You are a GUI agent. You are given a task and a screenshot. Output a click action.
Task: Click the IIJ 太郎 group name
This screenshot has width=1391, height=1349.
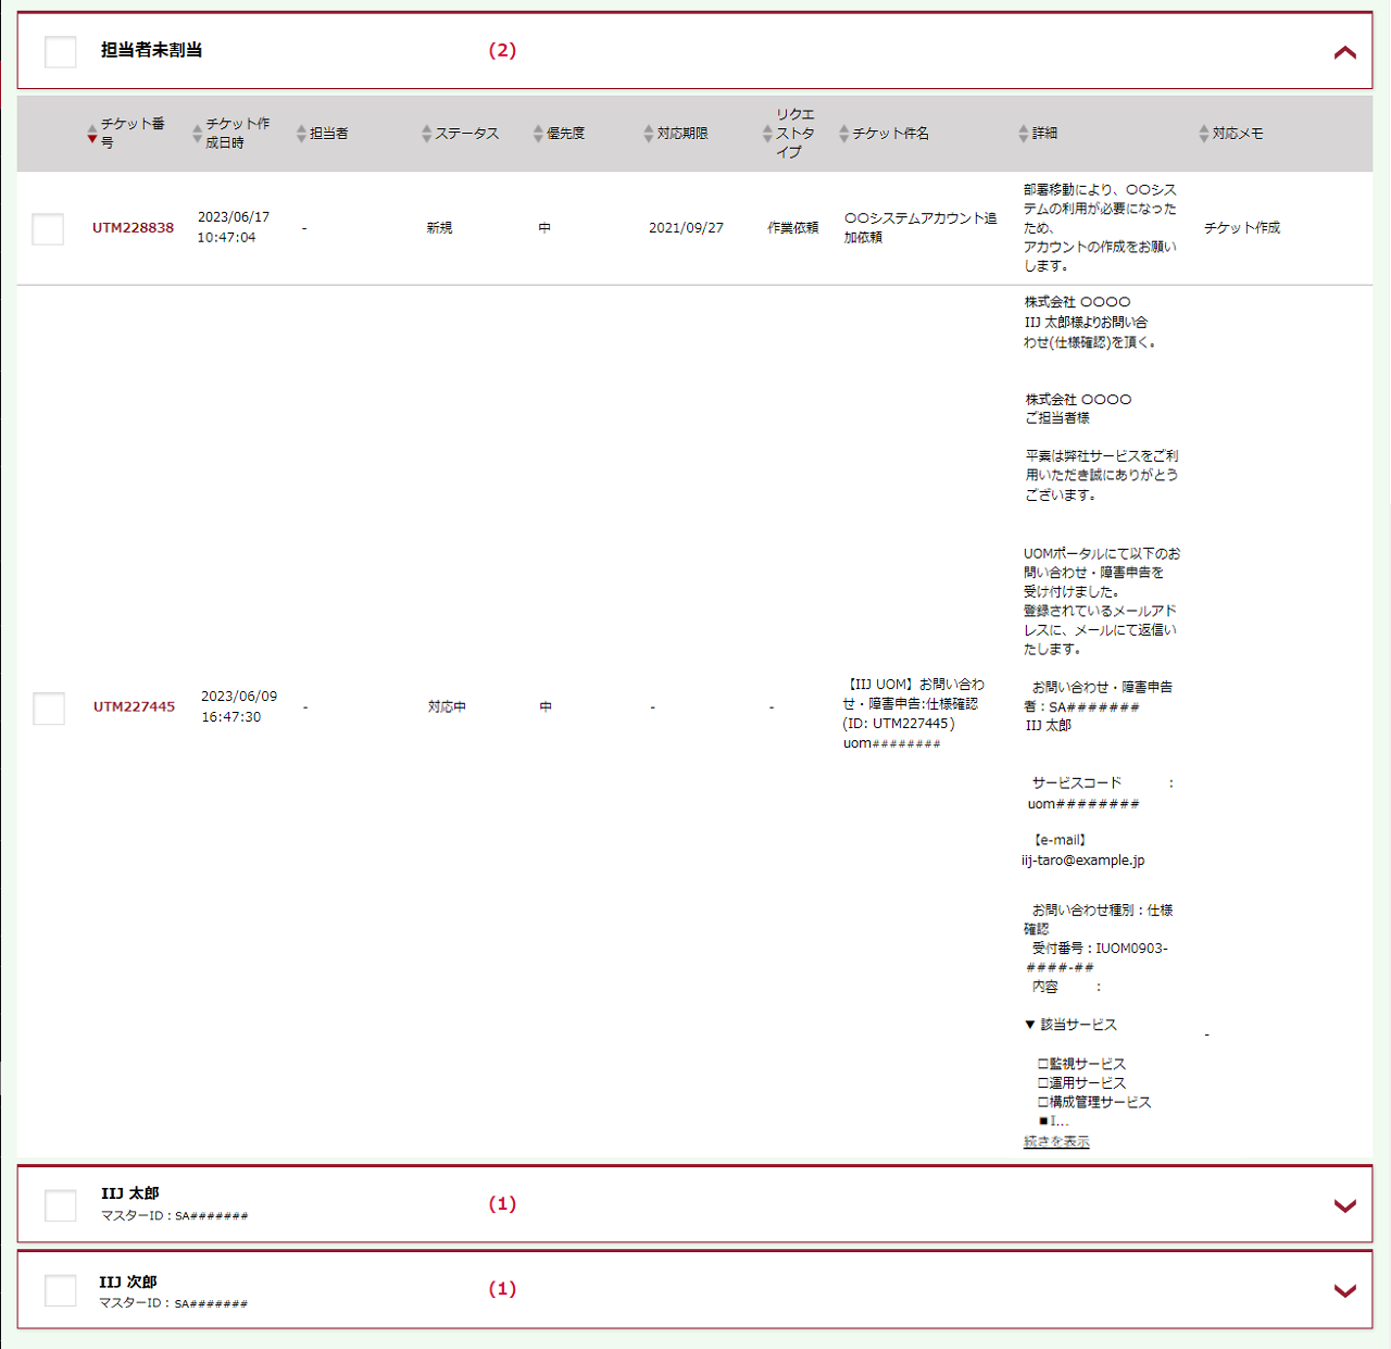click(x=130, y=1193)
